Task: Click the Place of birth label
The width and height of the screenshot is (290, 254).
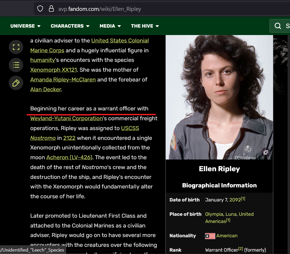Action: tap(185, 214)
